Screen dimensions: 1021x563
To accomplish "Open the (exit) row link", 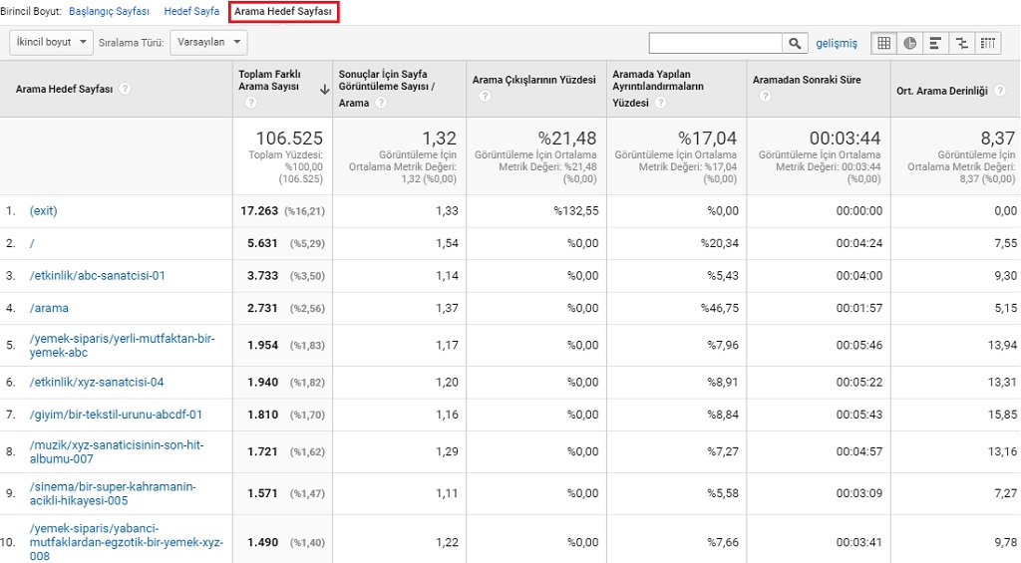I will [x=44, y=211].
